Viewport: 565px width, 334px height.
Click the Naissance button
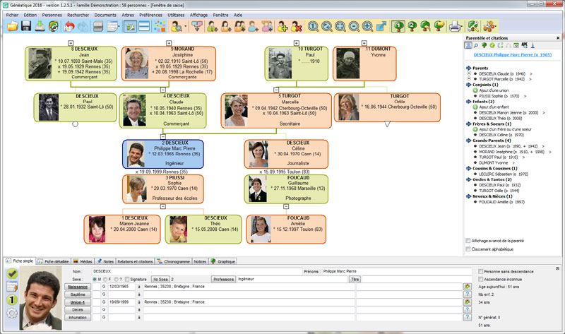pyautogui.click(x=78, y=287)
